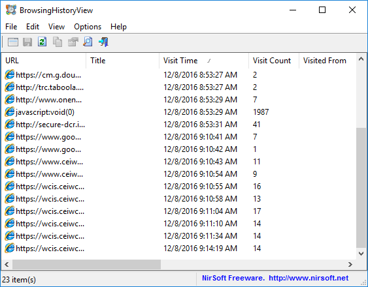Click the Exit door icon in the toolbar
This screenshot has height=287, width=368.
click(103, 42)
